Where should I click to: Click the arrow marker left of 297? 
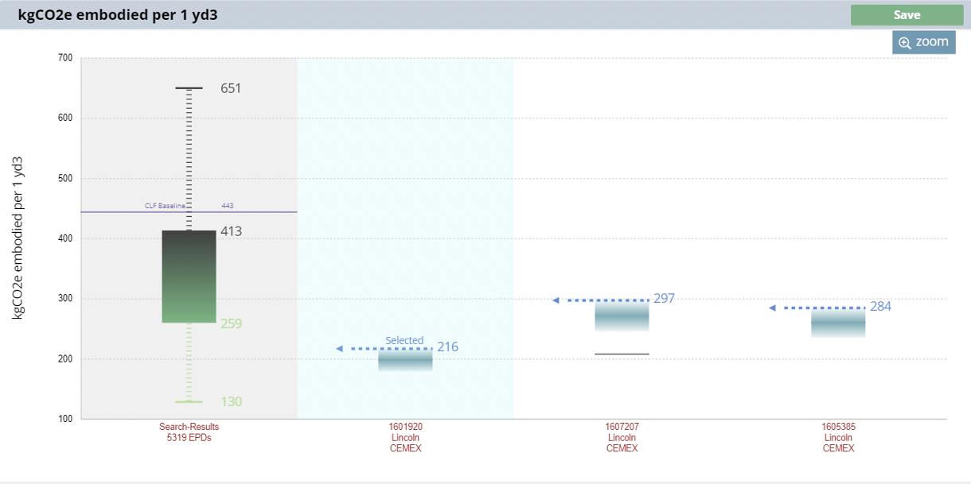click(x=556, y=300)
